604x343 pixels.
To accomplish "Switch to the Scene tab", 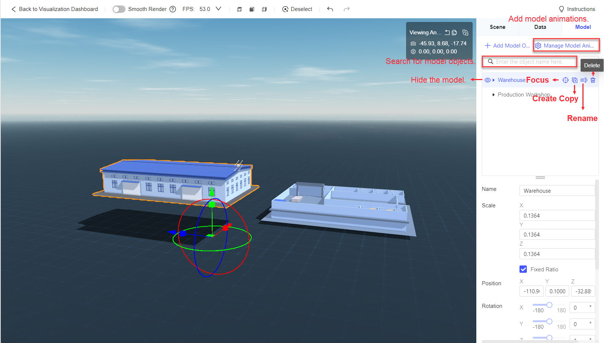I will click(498, 27).
